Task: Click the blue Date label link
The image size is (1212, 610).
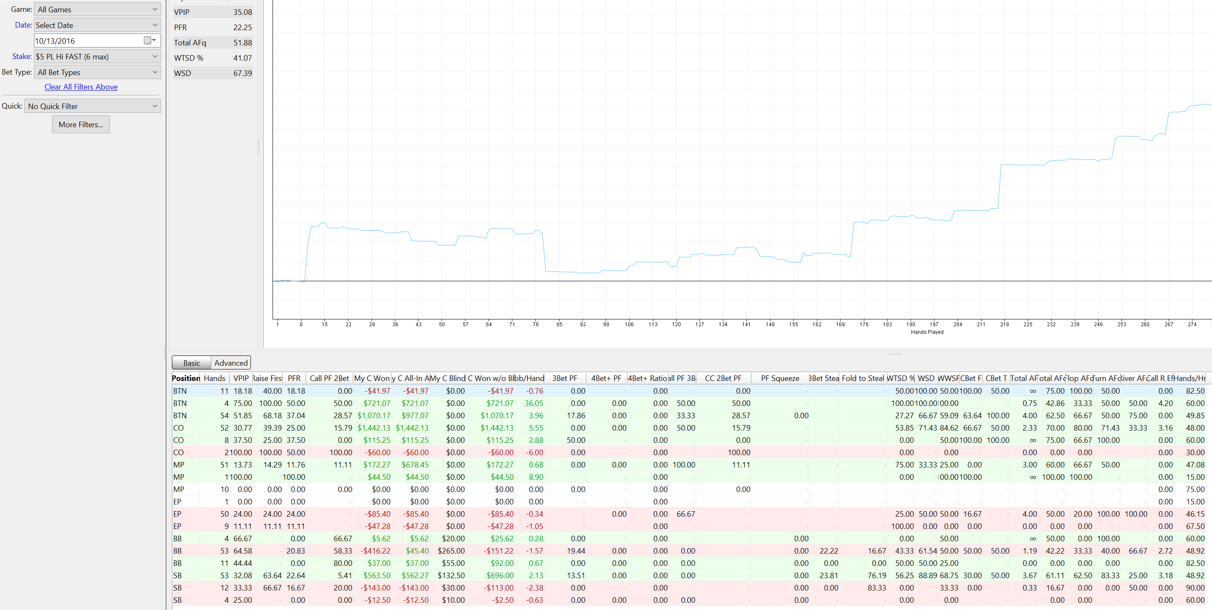Action: (x=23, y=25)
